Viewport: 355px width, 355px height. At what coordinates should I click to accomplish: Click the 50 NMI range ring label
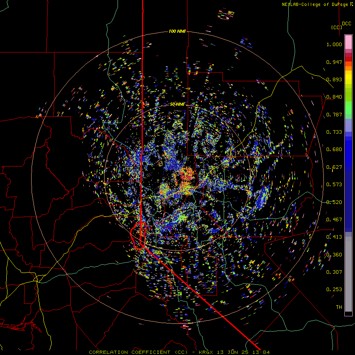coord(177,105)
